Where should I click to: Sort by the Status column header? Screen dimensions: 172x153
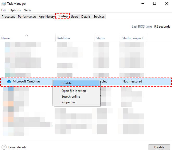click(x=108, y=38)
